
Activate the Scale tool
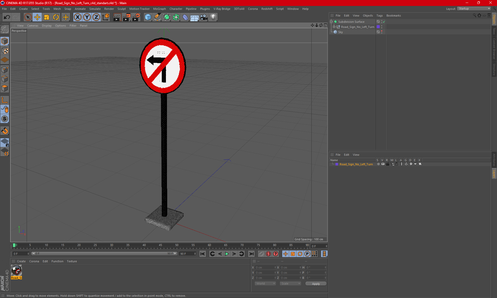click(47, 17)
